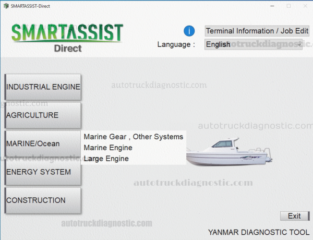This screenshot has height=240, width=313.
Task: Click the SmartAssist Direct logo
Action: click(x=67, y=37)
